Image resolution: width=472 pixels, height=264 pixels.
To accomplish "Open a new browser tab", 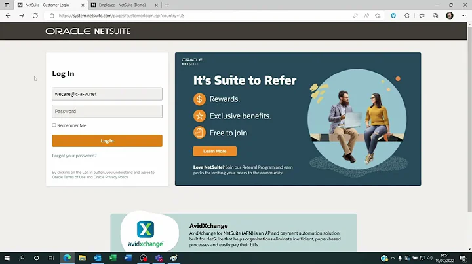I will pyautogui.click(x=167, y=5).
